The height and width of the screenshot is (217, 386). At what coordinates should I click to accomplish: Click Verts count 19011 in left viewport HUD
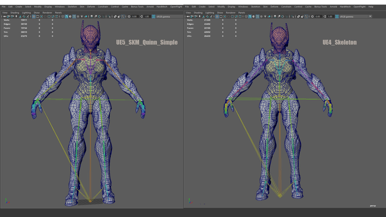pos(24,20)
